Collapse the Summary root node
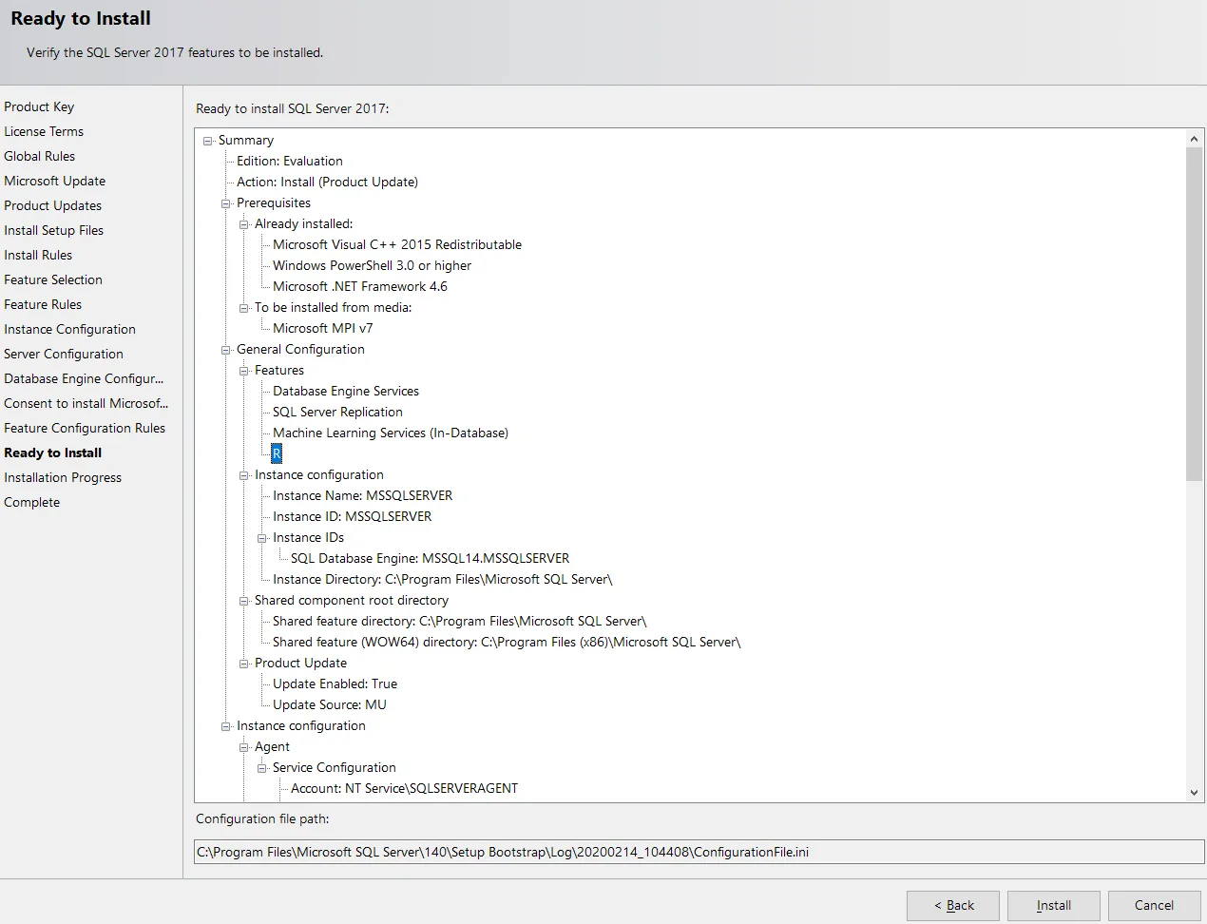This screenshot has width=1207, height=924. pos(208,141)
